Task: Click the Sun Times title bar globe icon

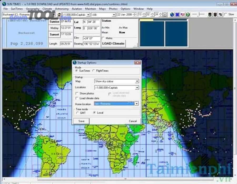Action: pyautogui.click(x=4, y=4)
